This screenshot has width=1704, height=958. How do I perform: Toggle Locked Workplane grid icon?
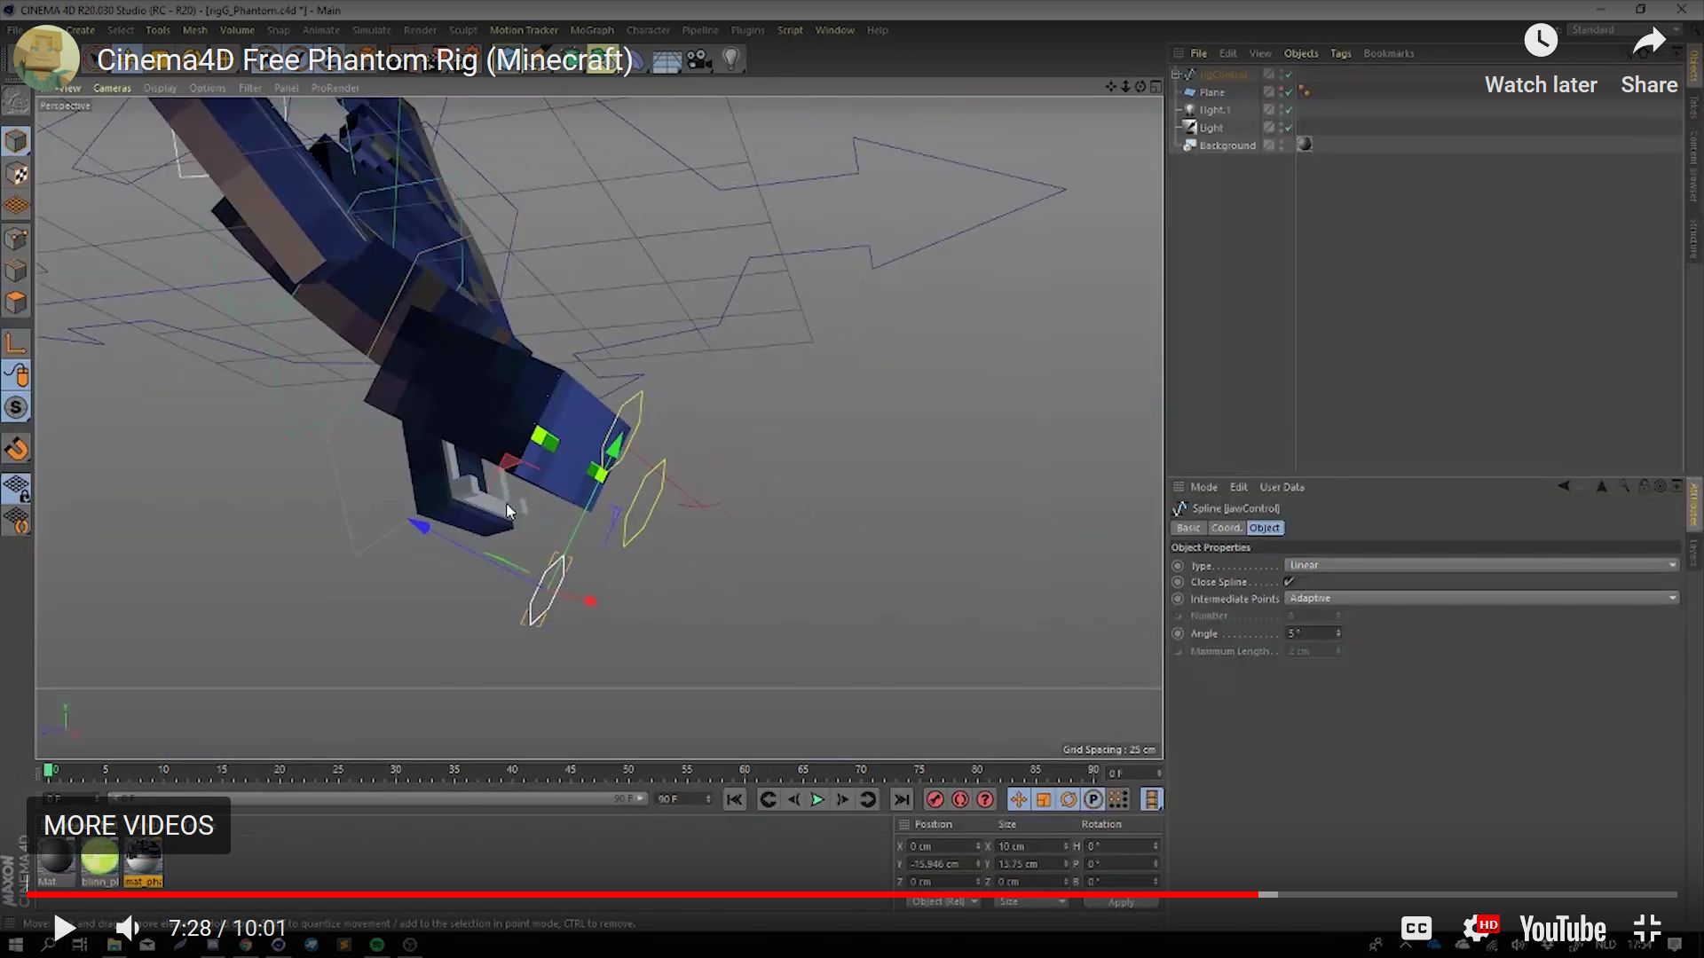click(x=17, y=488)
